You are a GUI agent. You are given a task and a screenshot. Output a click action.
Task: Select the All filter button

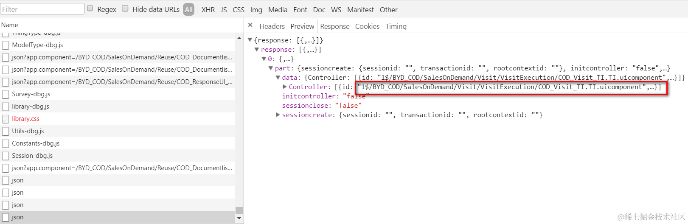point(189,9)
